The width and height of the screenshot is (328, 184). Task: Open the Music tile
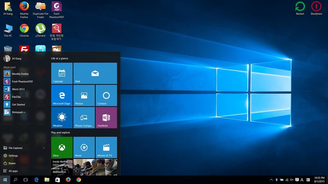pos(84,147)
